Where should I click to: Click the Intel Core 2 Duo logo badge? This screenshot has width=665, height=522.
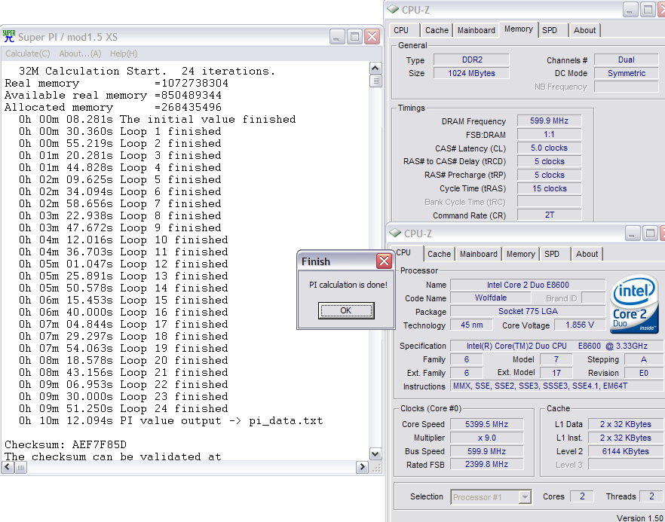[x=635, y=304]
